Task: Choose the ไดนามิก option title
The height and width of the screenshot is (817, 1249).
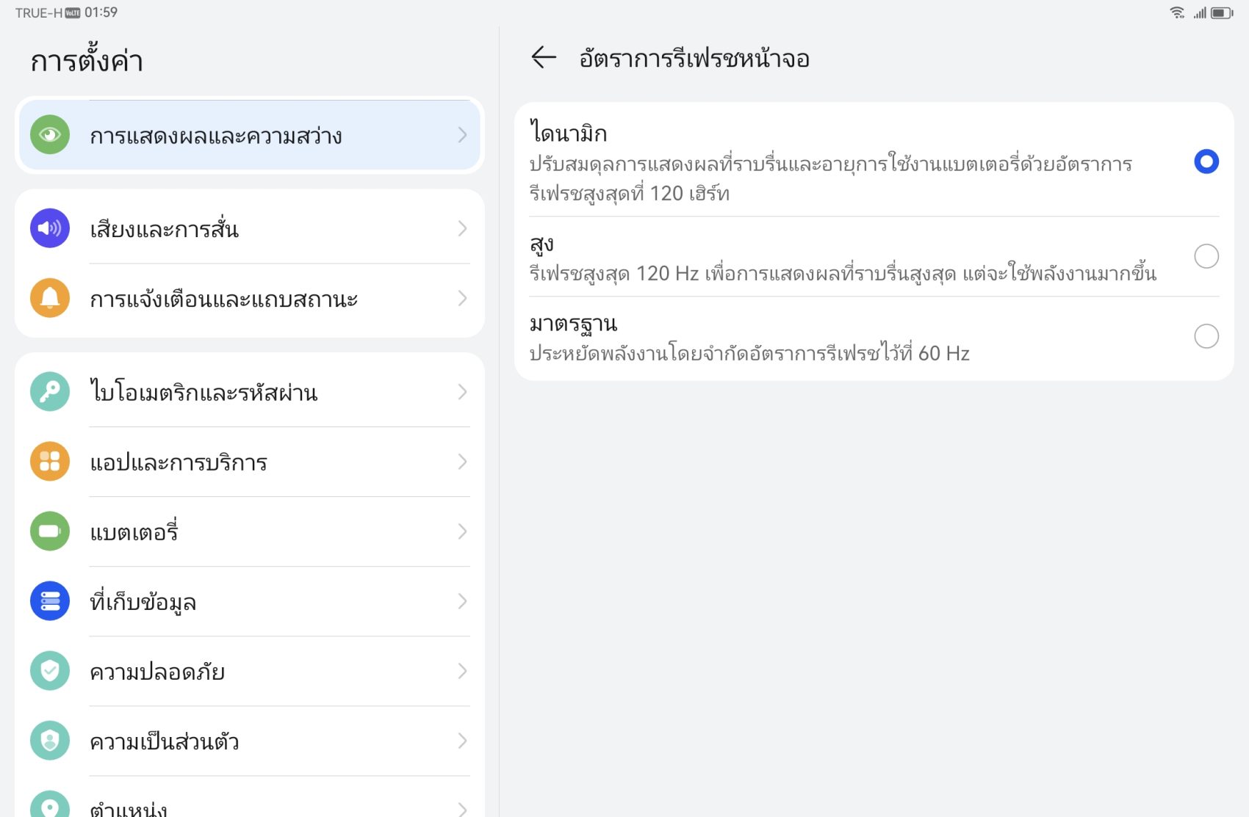Action: click(x=568, y=133)
